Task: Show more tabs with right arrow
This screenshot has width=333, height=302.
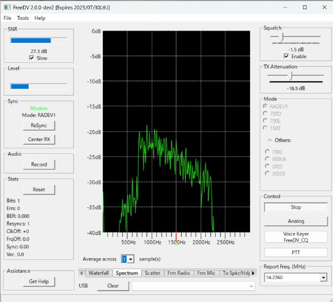Action: (x=253, y=273)
